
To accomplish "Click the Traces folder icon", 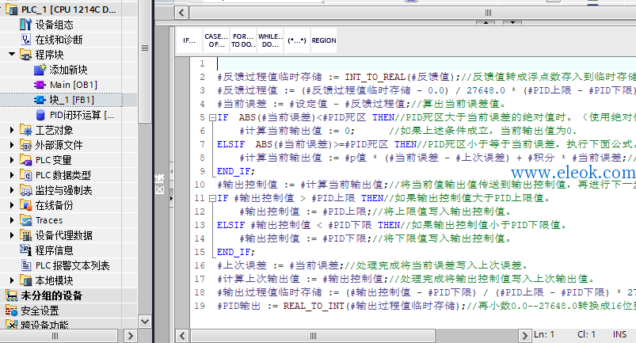I will (x=25, y=220).
